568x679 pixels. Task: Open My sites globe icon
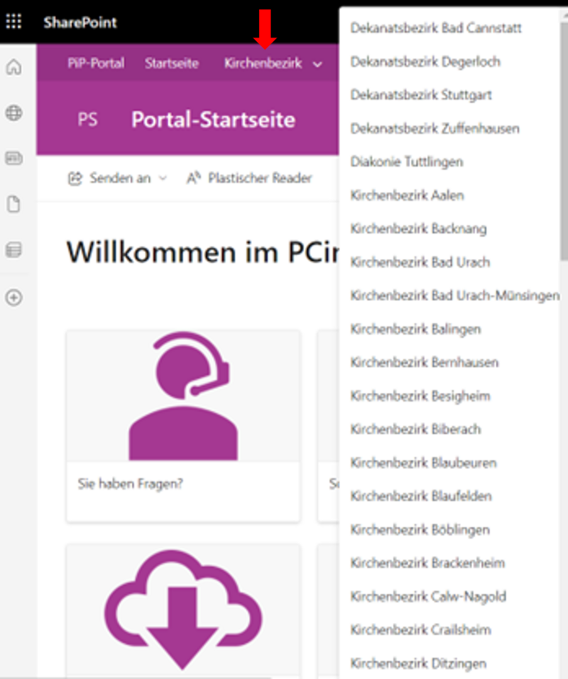coord(14,113)
